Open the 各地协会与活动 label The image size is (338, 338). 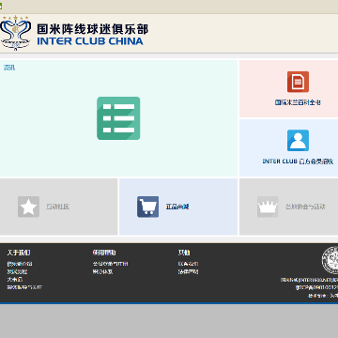(305, 207)
